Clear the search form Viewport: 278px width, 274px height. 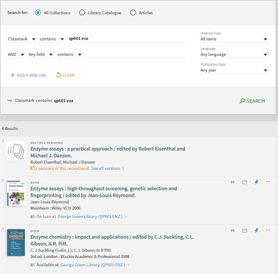65,75
